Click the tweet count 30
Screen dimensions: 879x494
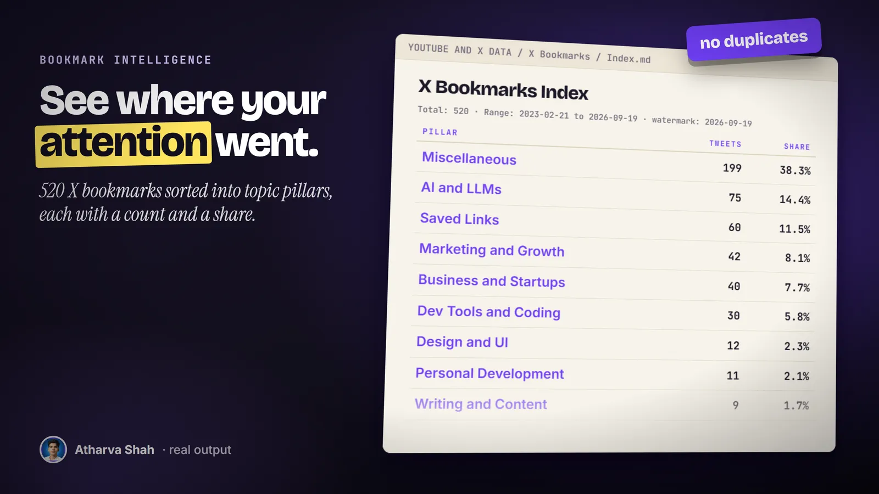coord(733,316)
